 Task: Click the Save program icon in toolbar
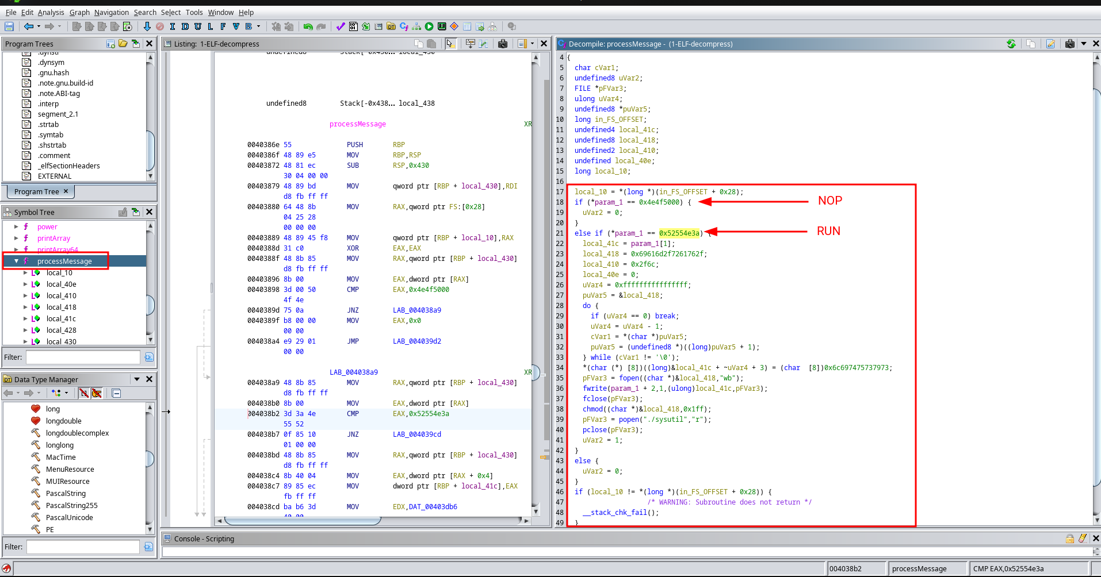pos(9,26)
